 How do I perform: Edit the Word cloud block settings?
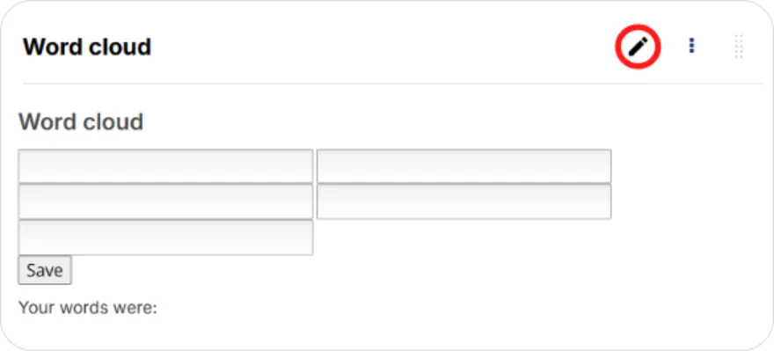638,47
